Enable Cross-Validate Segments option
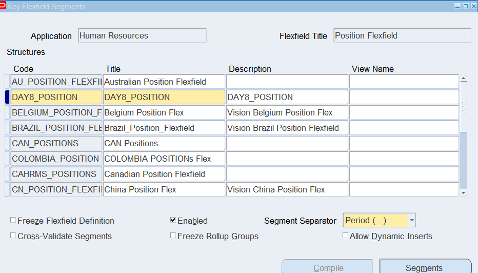Viewport: 478px width, 273px height. (13, 236)
